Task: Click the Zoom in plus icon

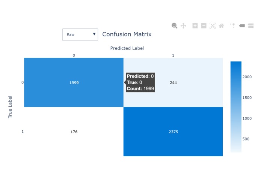Action: click(x=195, y=26)
